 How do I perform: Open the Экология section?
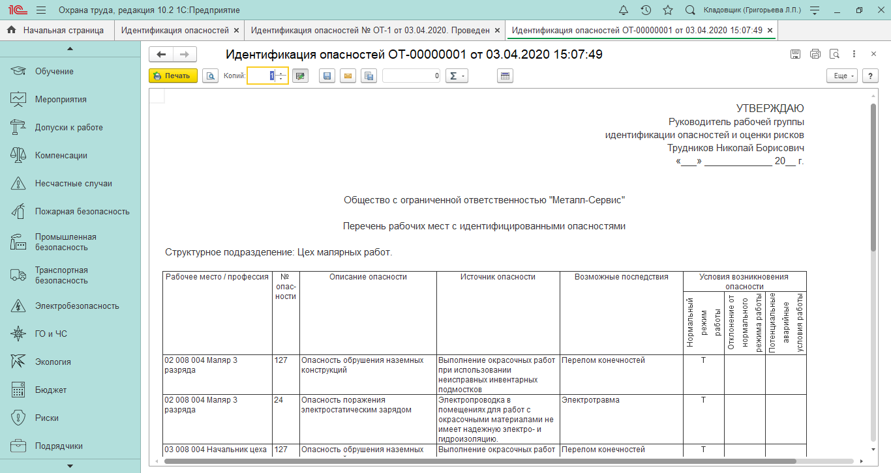click(70, 362)
